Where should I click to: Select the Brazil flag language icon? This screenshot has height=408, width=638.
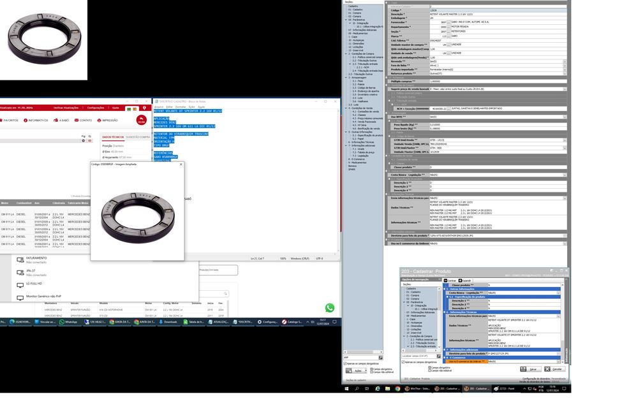pyautogui.click(x=129, y=109)
